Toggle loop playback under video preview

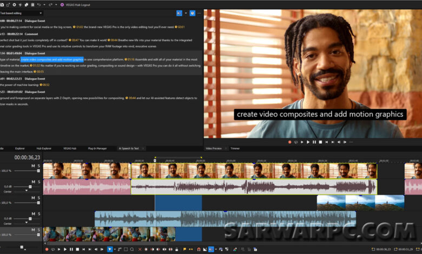296,142
